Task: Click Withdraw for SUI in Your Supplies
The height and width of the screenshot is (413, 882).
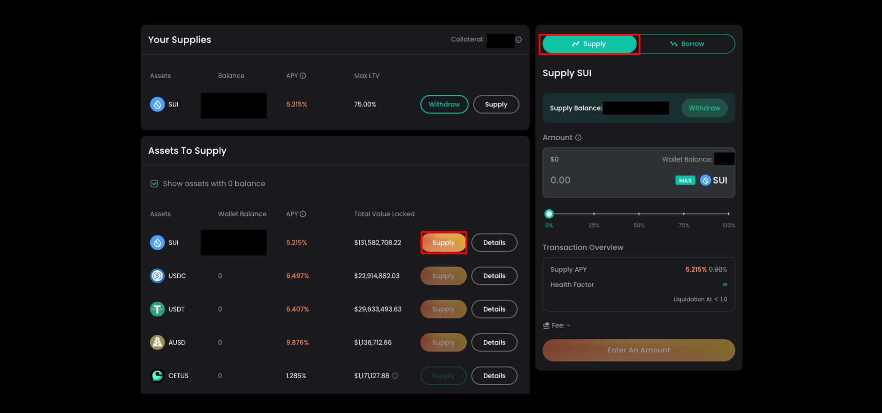Action: (x=444, y=105)
